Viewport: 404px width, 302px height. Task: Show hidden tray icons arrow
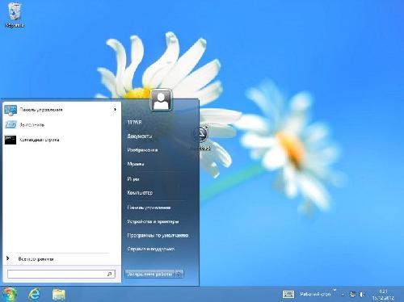343,295
